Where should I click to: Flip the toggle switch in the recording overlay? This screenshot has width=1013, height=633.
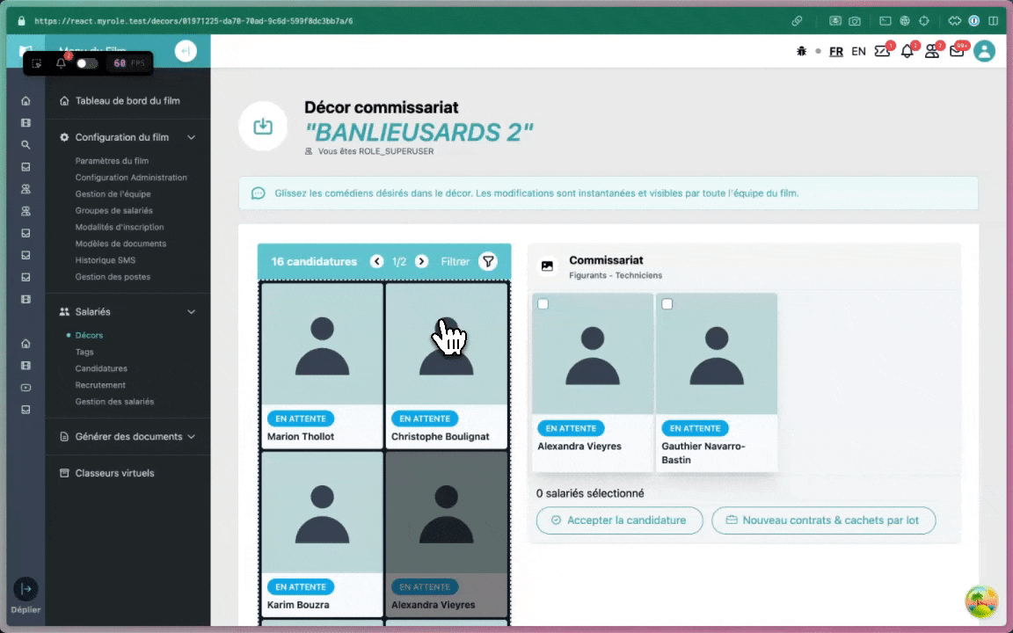point(86,62)
